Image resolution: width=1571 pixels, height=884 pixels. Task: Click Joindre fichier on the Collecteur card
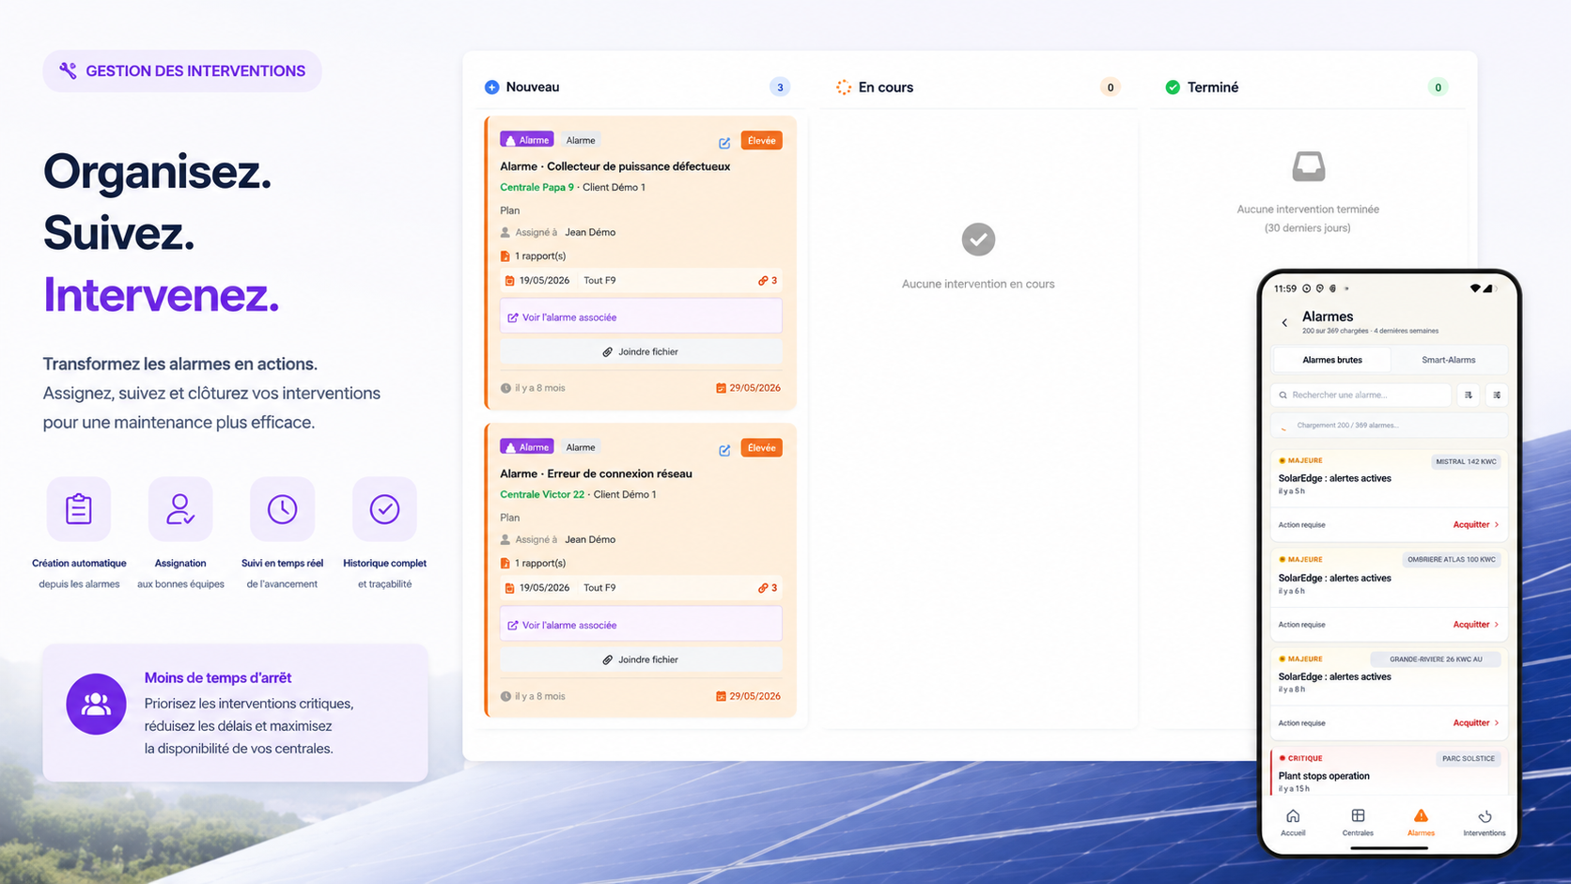(641, 351)
